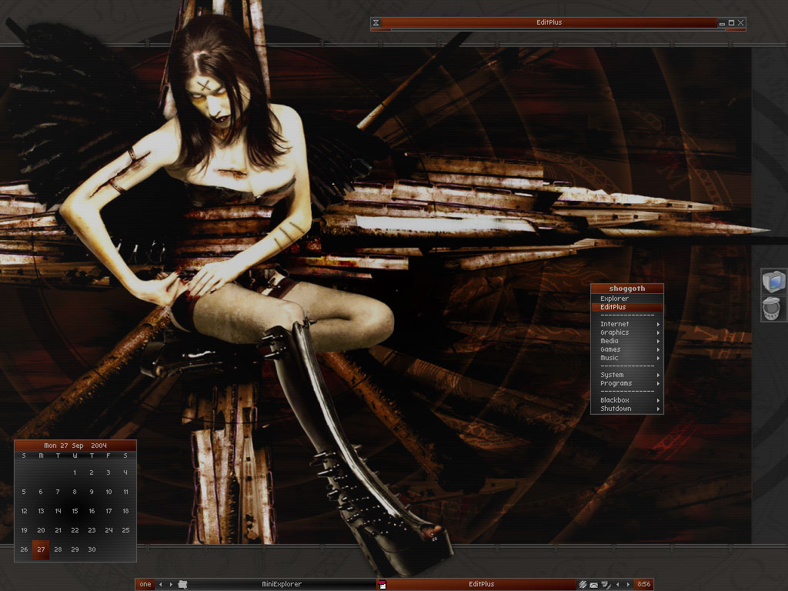Click the leftmost system tray icon
The image size is (788, 591).
583,584
